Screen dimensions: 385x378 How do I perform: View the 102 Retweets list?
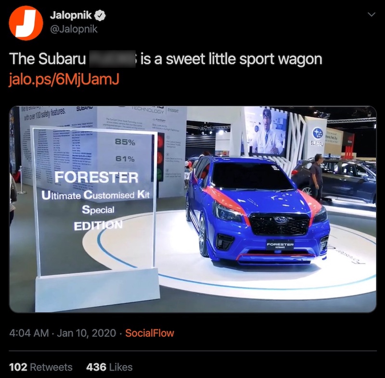click(41, 367)
